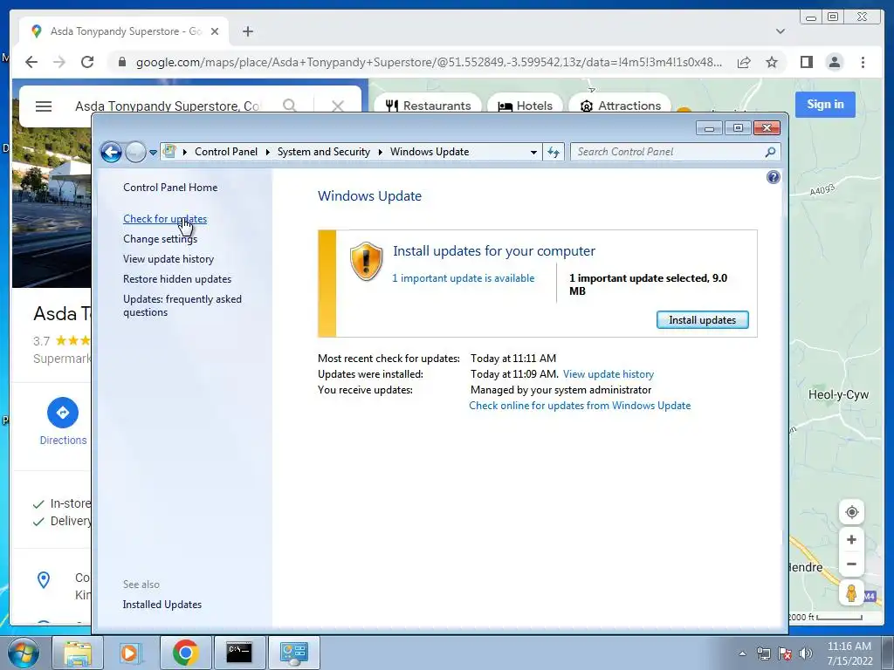The image size is (894, 670).
Task: Open the recent pages dropdown arrow
Action: point(153,153)
